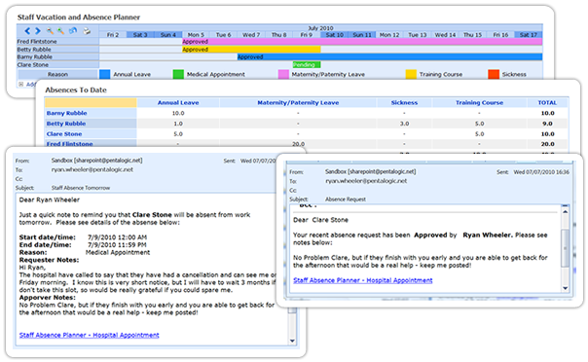This screenshot has height=362, width=588.
Task: Click the TOTAL column header
Action: point(547,103)
